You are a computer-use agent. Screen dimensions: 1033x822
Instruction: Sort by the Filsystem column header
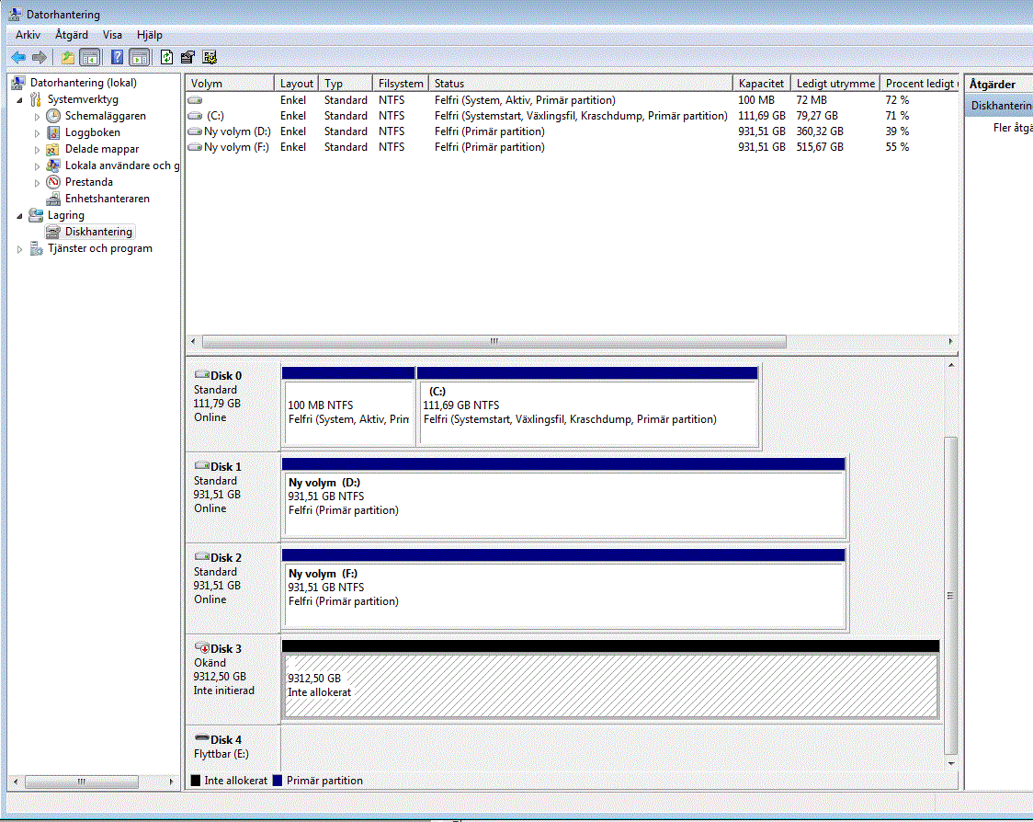pyautogui.click(x=401, y=84)
